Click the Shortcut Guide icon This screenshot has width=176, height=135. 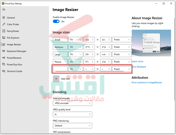pos(4,71)
